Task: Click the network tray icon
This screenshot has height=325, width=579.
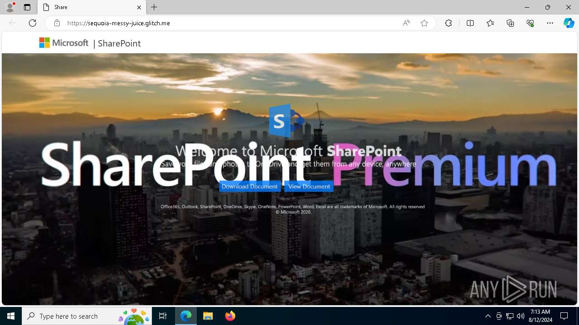Action: click(510, 316)
